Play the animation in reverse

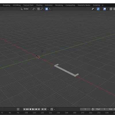point(30,109)
